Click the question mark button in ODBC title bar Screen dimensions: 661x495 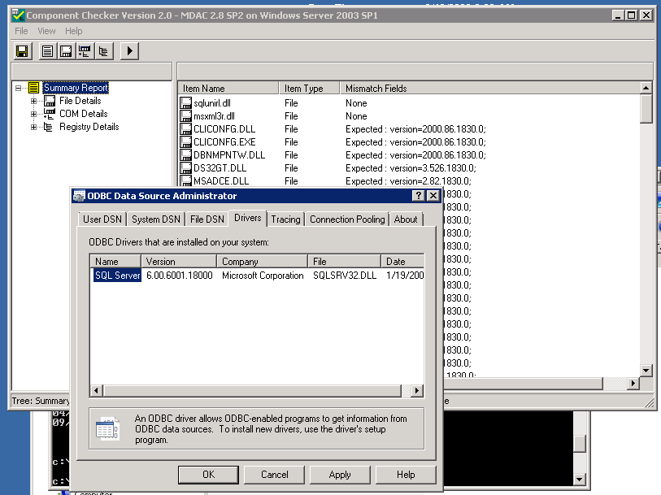pyautogui.click(x=418, y=196)
